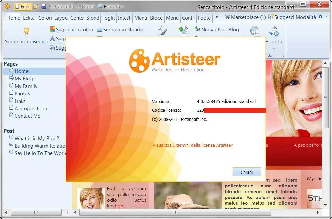
Task: Switch to the Colori ribbon tab
Action: [45, 18]
